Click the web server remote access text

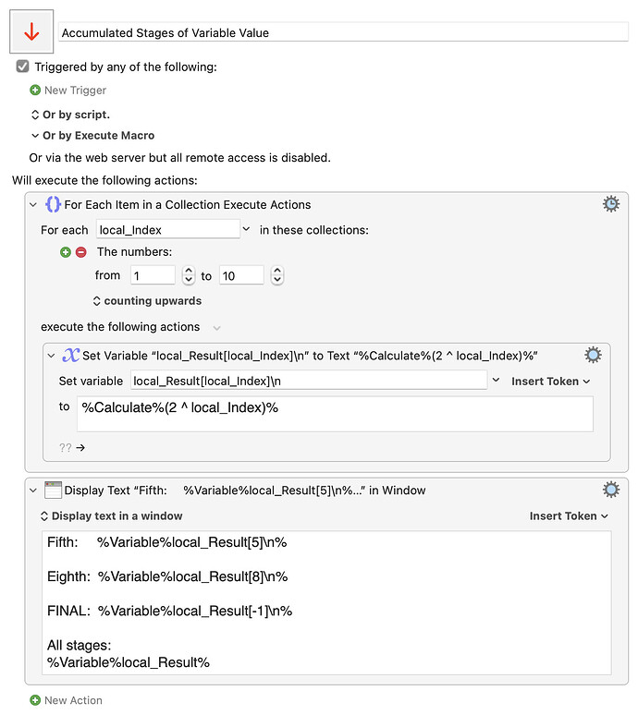point(179,158)
